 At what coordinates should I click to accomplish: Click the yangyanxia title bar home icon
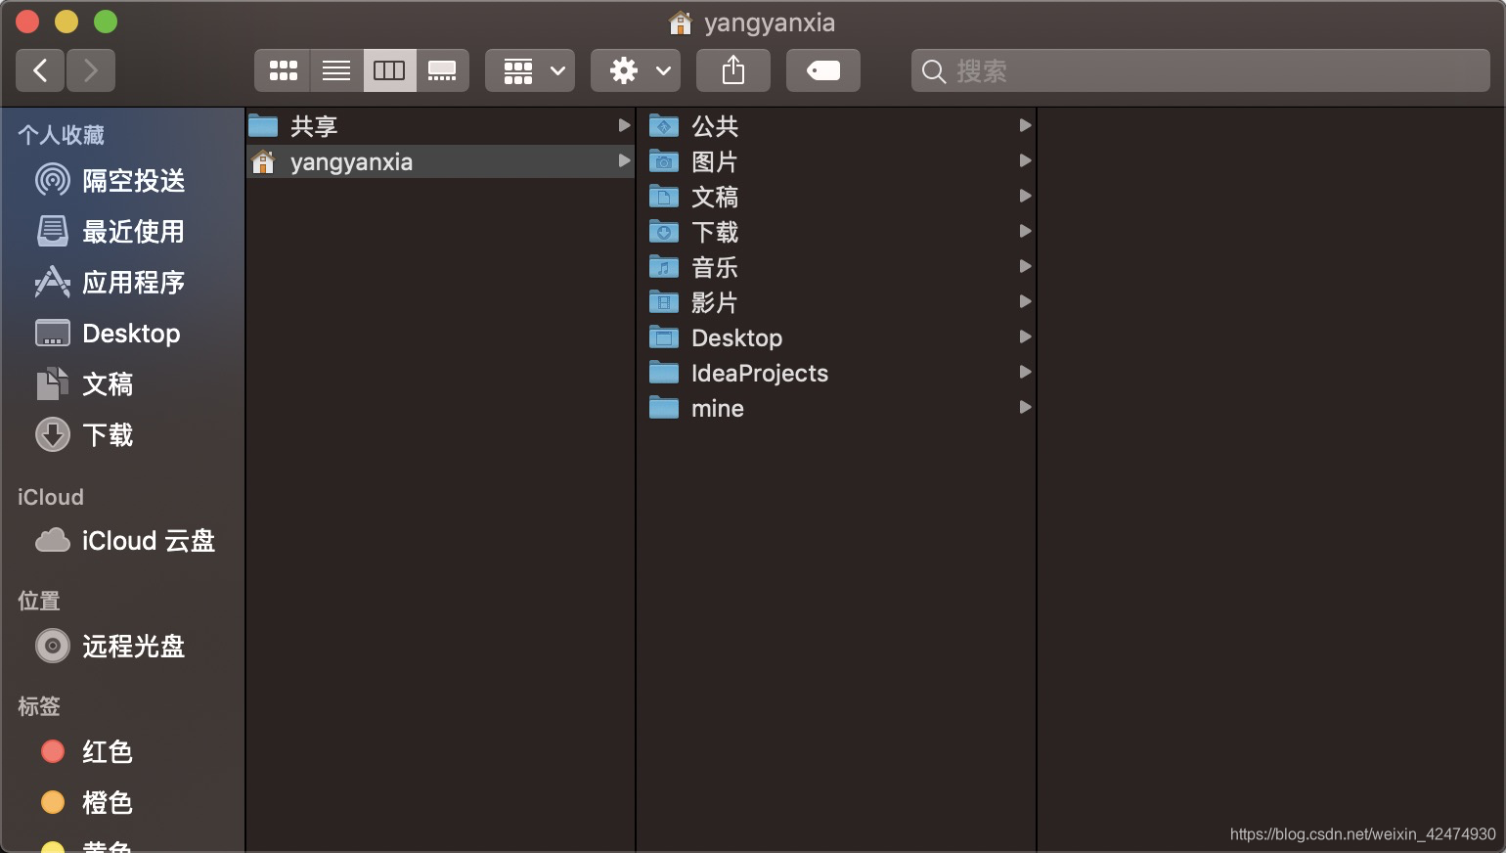pos(681,22)
